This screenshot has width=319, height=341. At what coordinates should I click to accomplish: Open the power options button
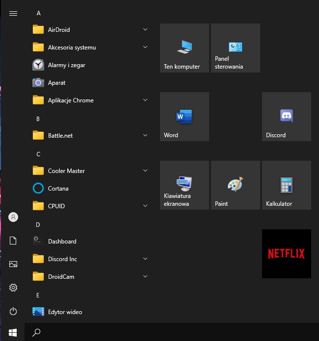point(13,311)
